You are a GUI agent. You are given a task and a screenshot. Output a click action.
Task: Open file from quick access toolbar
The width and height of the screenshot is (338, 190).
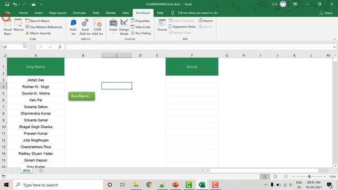[x=33, y=4]
